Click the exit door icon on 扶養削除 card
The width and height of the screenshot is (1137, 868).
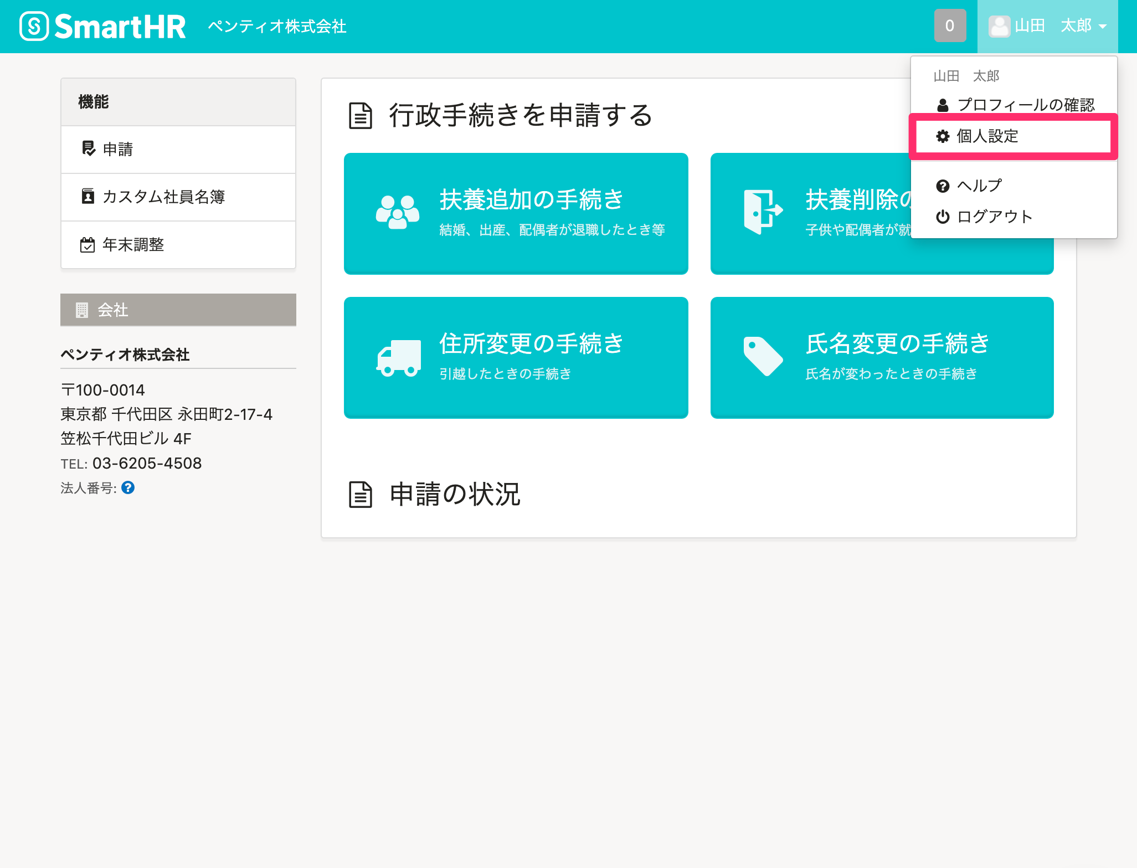[763, 212]
